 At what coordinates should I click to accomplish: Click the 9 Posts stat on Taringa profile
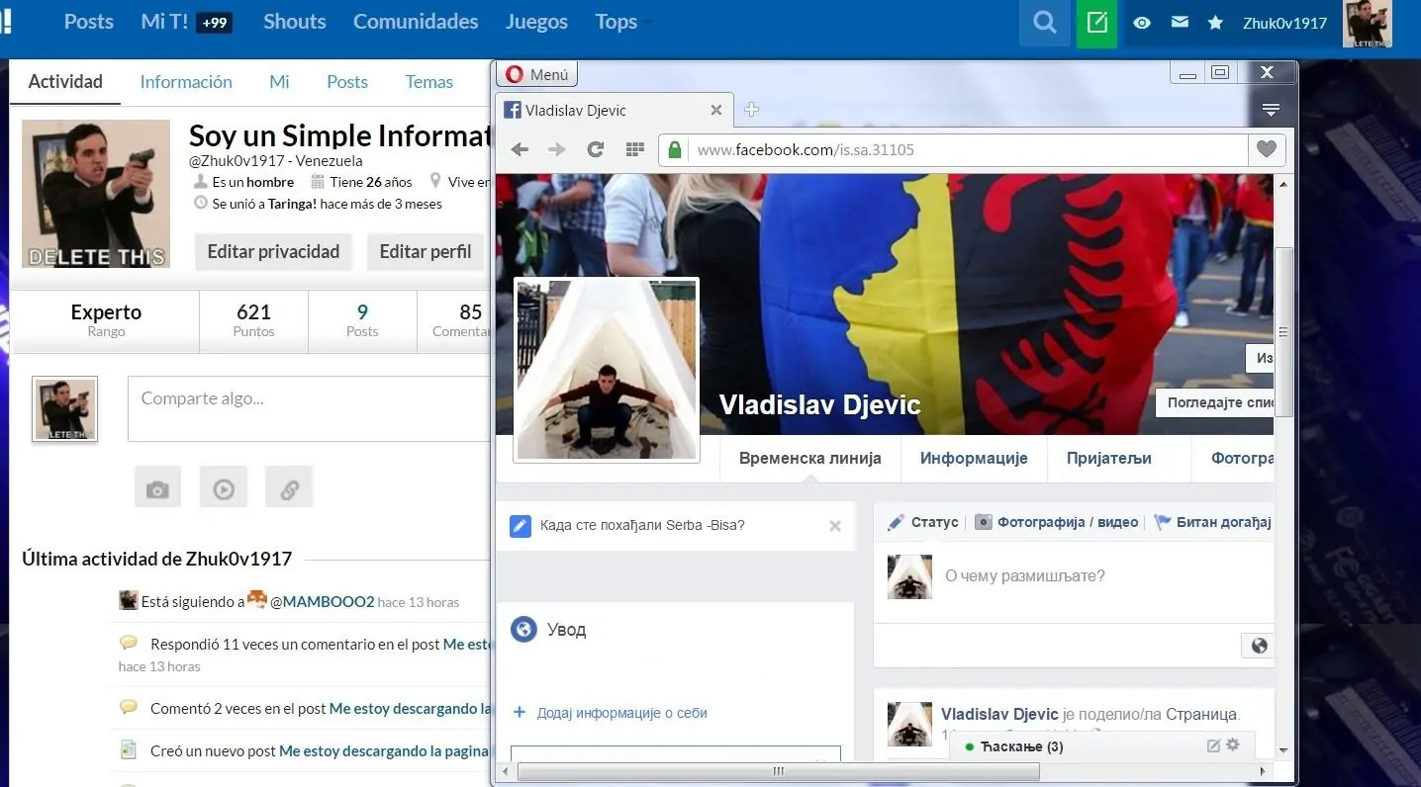click(x=362, y=320)
